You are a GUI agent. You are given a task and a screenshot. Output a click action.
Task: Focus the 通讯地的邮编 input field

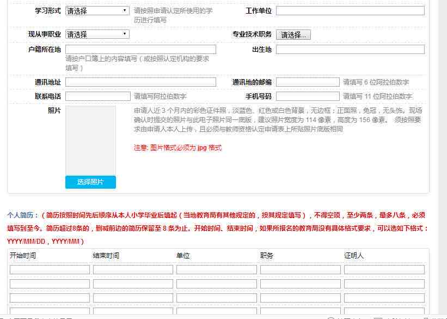pos(308,82)
